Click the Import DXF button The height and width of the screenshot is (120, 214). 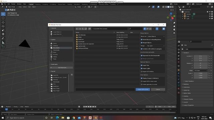143,89
